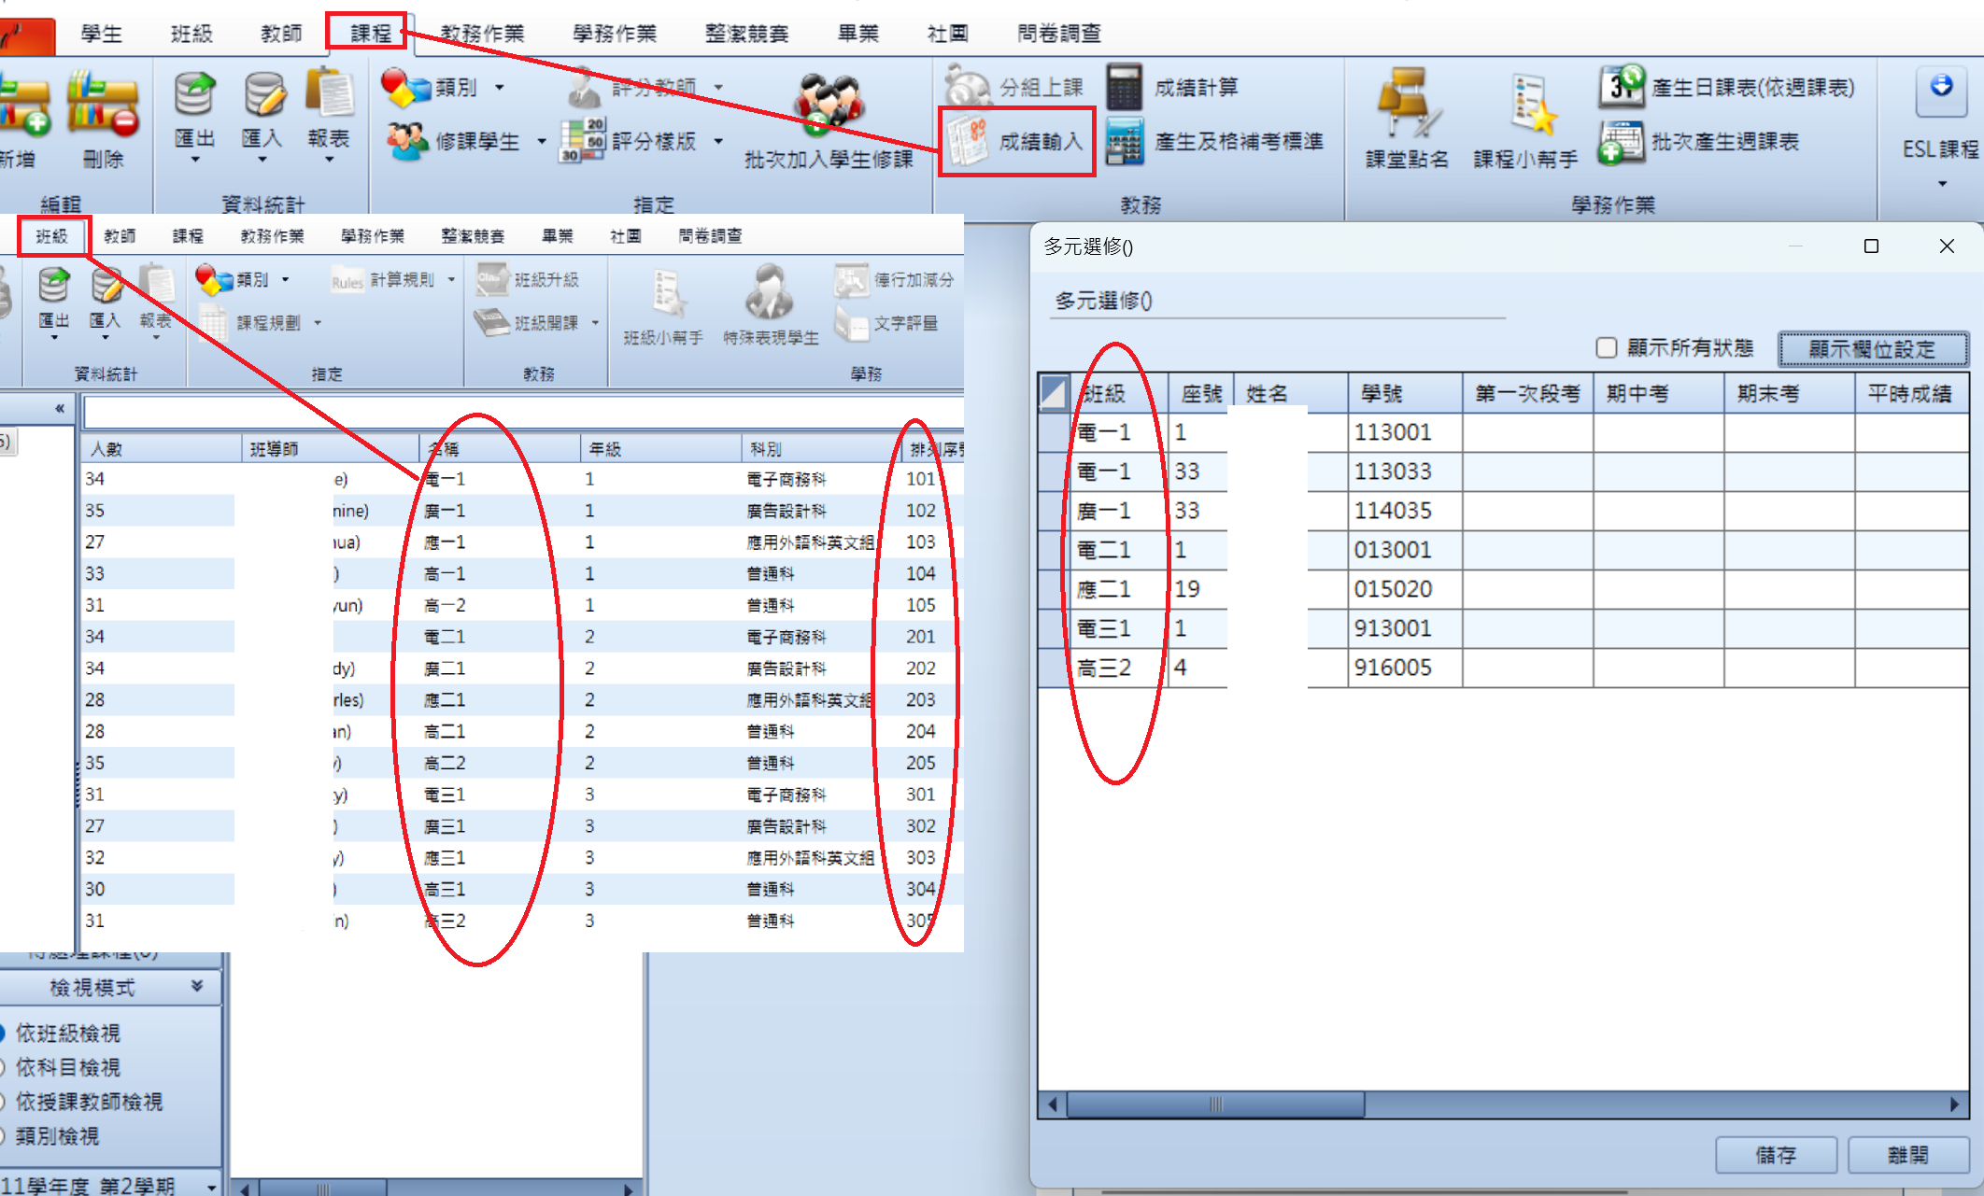Click the 刪除 delete icon
This screenshot has height=1196, width=1984.
104,104
